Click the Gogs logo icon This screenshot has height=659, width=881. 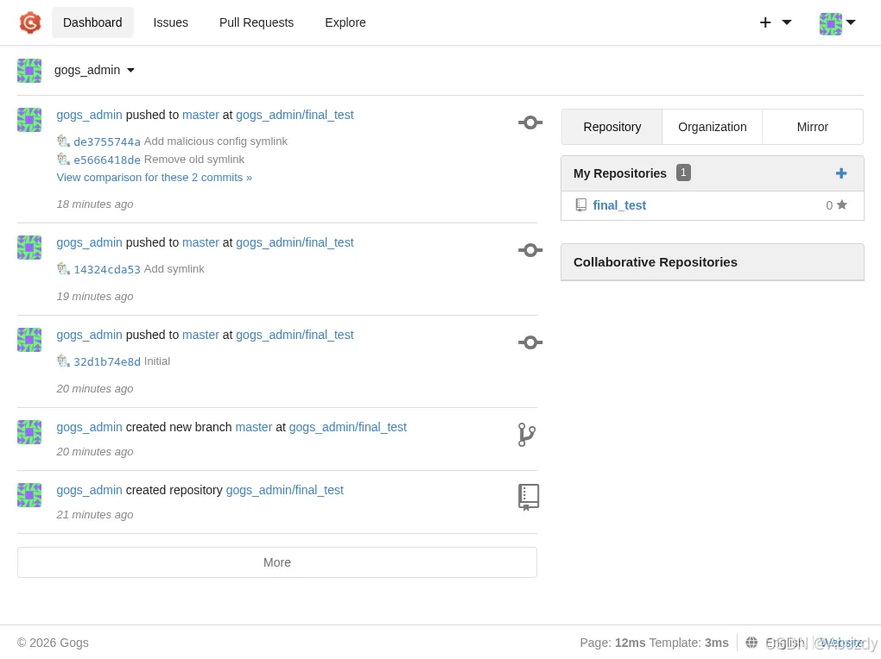pos(30,22)
